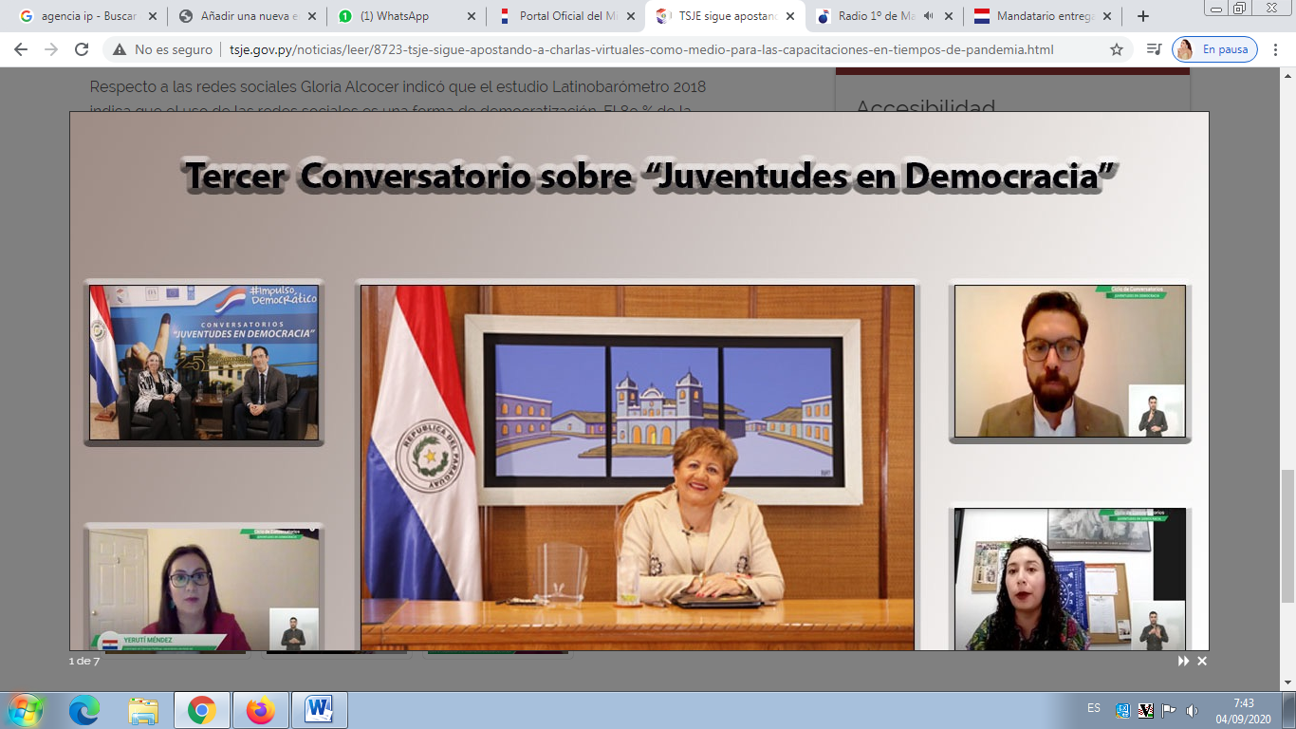Open the black V tray icon
The image size is (1296, 729).
tap(1145, 710)
